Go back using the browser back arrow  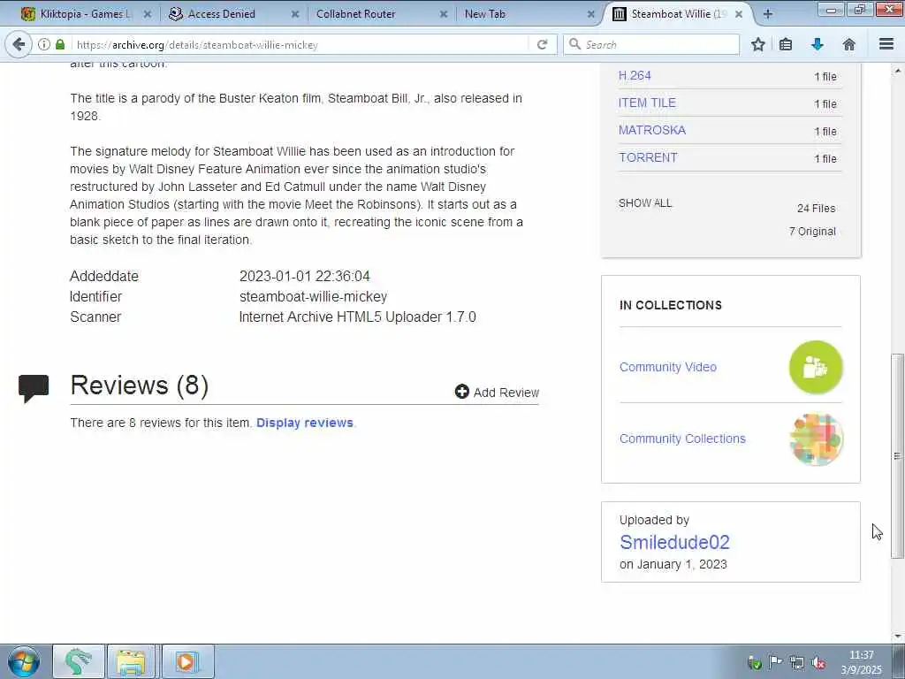pyautogui.click(x=19, y=44)
